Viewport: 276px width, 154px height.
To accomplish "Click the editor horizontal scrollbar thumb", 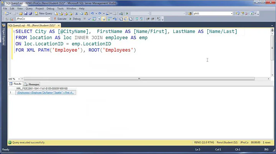I will click(x=139, y=79).
